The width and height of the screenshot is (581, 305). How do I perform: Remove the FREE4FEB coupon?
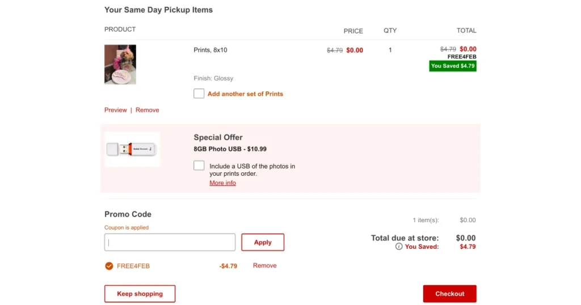[264, 266]
